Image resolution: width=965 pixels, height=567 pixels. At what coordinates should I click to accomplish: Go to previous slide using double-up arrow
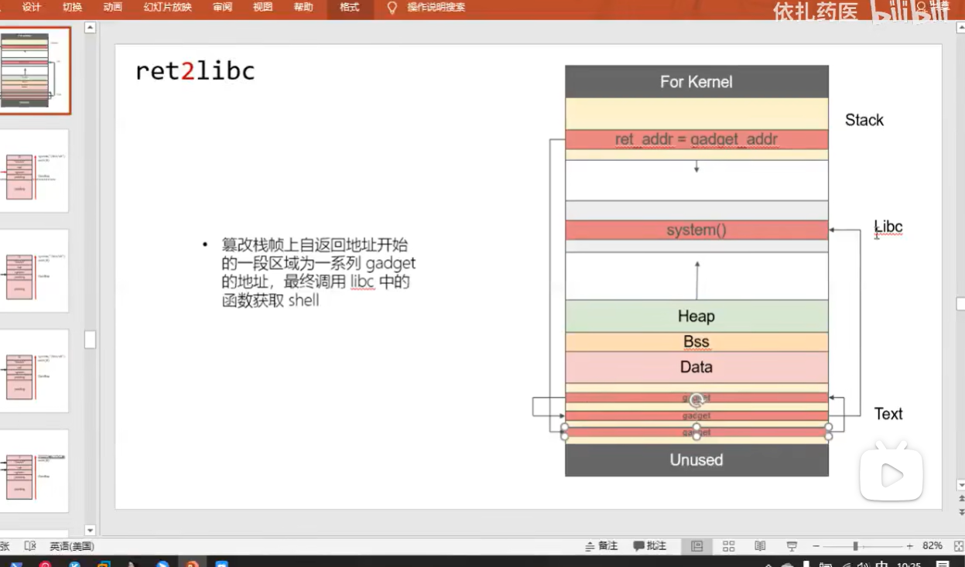coord(960,500)
